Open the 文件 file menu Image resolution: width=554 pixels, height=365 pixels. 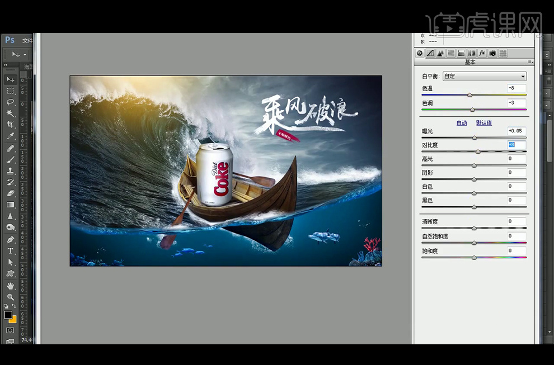tap(27, 41)
